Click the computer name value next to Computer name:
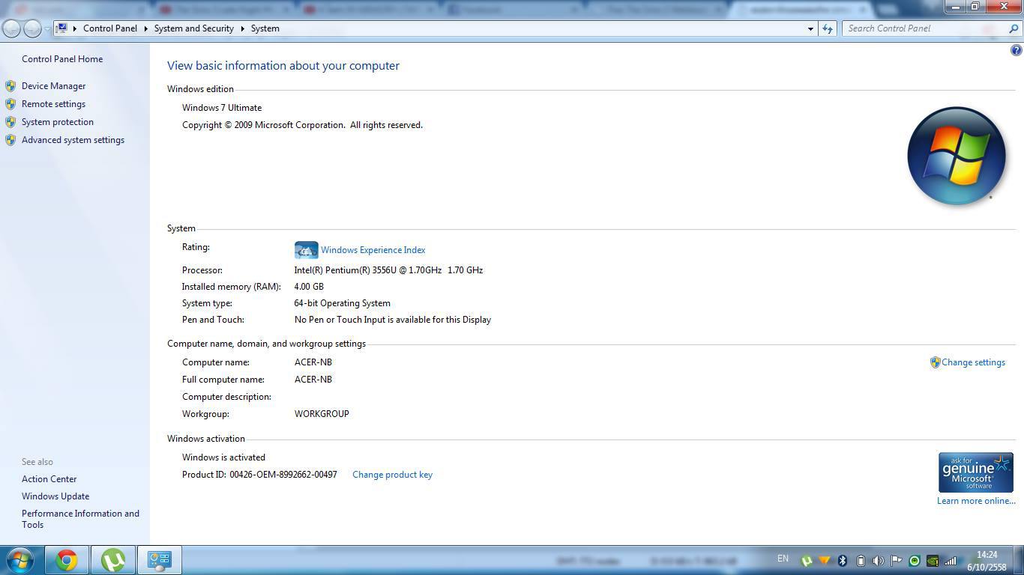The image size is (1024, 575). [x=313, y=362]
